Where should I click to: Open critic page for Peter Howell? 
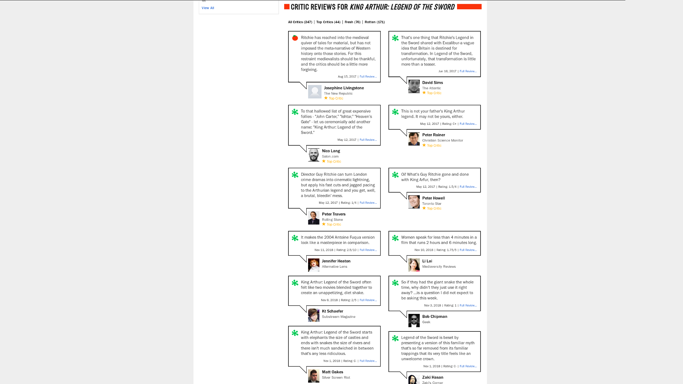coord(433,198)
